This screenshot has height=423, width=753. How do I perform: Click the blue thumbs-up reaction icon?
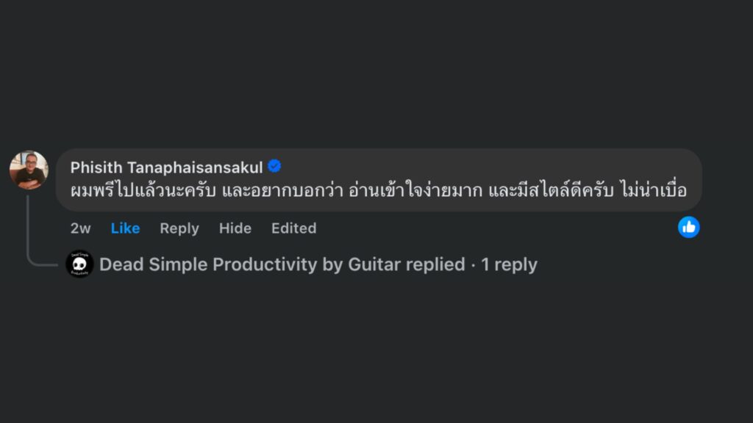[x=688, y=228]
